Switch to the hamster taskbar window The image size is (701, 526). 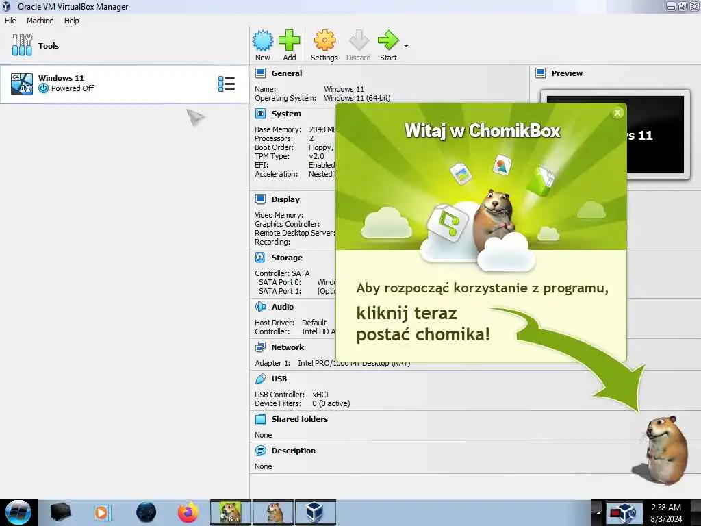273,512
